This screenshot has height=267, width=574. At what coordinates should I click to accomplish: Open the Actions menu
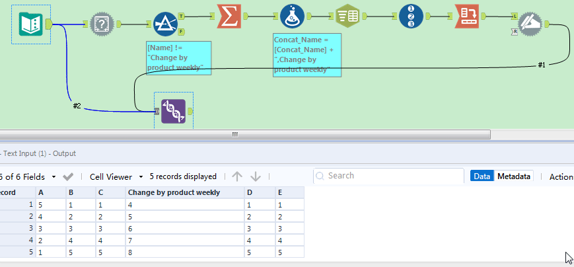[x=561, y=177]
